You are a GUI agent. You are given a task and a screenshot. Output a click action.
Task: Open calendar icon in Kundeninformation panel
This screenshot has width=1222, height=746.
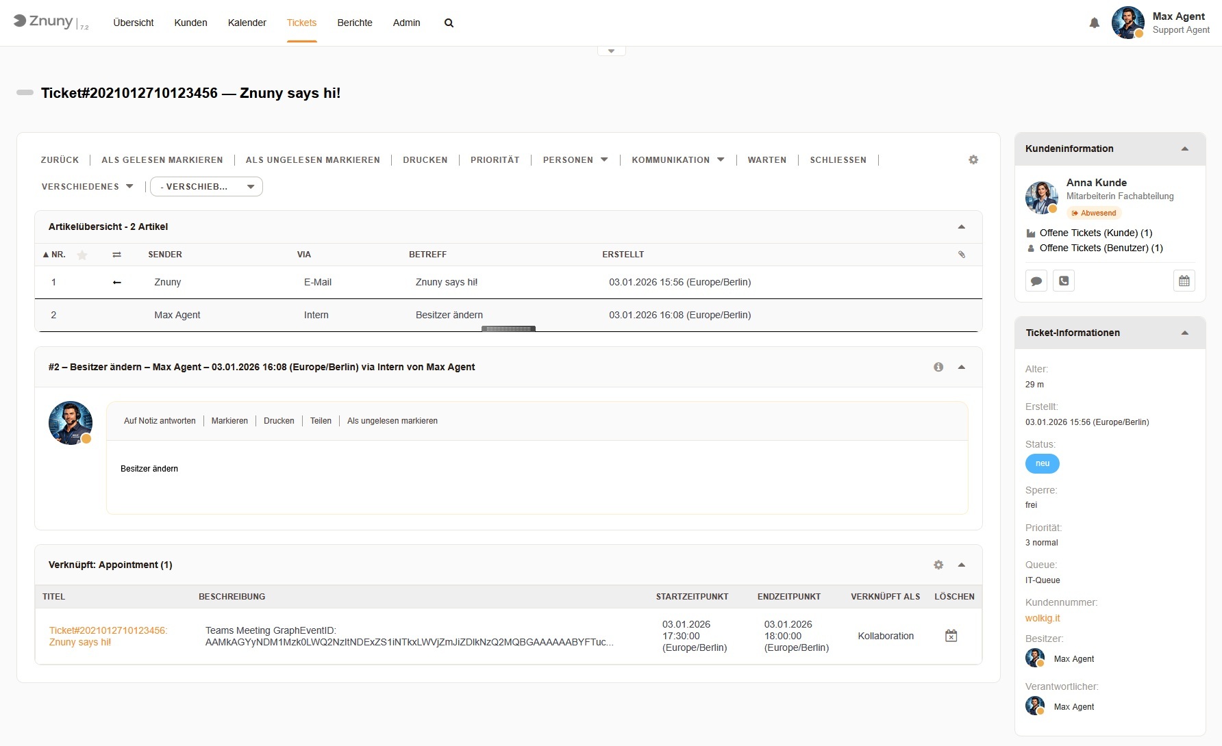pos(1184,281)
